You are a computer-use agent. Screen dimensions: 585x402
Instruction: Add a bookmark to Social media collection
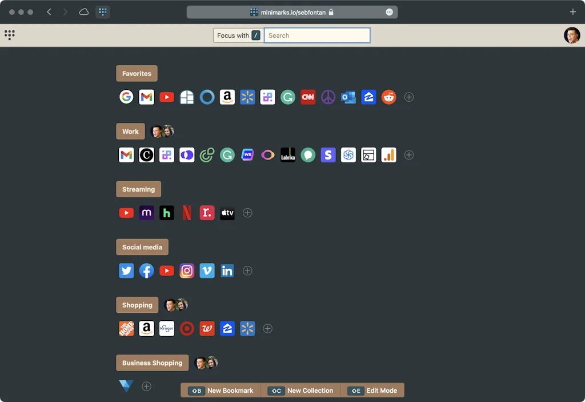tap(247, 271)
